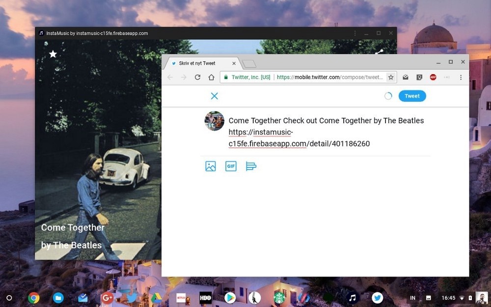Image resolution: width=491 pixels, height=307 pixels.
Task: Add a poll to the tweet
Action: tap(251, 166)
